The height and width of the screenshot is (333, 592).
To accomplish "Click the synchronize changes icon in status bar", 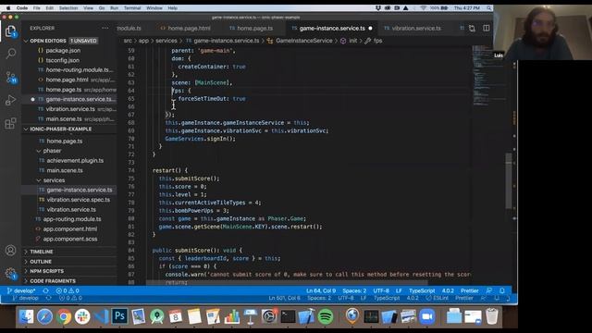I will [x=45, y=290].
